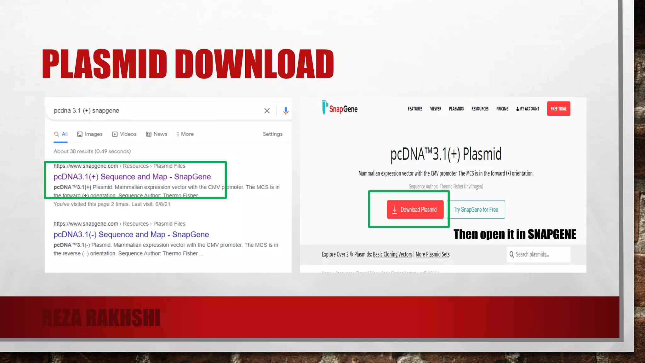Open the FEATURES menu item
The height and width of the screenshot is (363, 645).
click(415, 109)
